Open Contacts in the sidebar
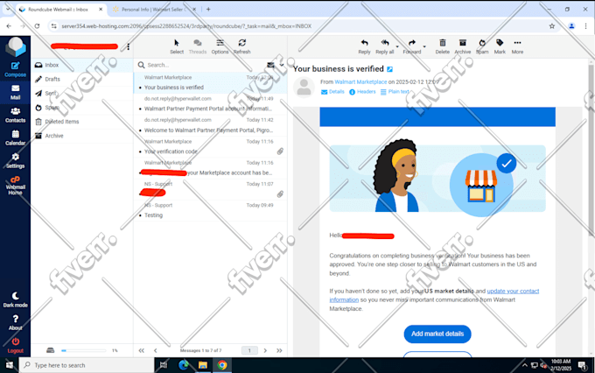The image size is (595, 373). click(15, 115)
